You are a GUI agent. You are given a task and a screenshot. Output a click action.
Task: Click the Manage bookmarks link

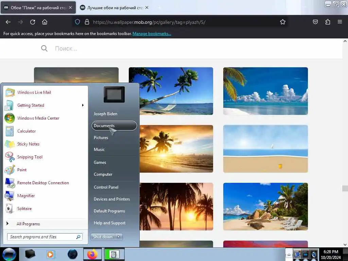pyautogui.click(x=152, y=34)
